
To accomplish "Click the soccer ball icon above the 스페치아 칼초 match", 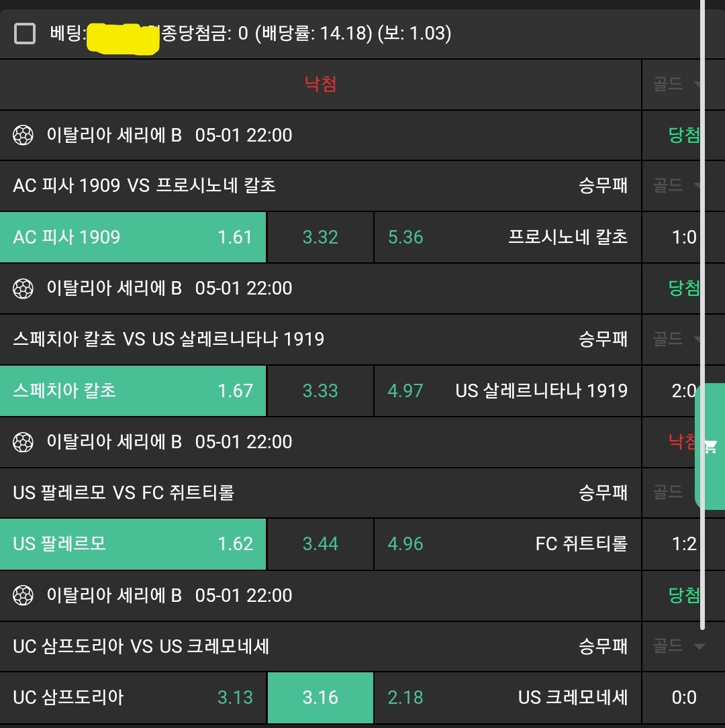I will [x=23, y=289].
